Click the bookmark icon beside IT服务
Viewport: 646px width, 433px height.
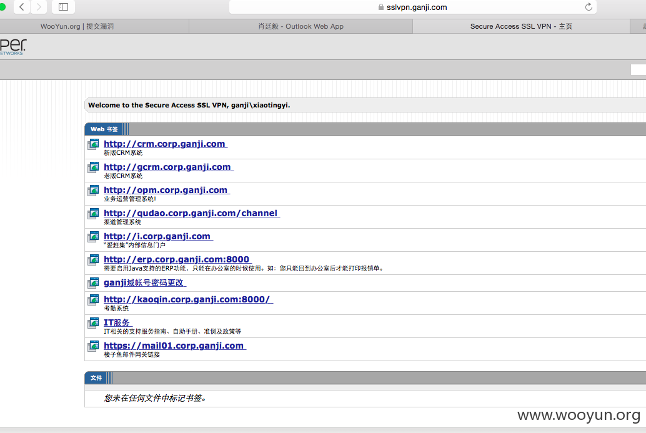pyautogui.click(x=93, y=323)
